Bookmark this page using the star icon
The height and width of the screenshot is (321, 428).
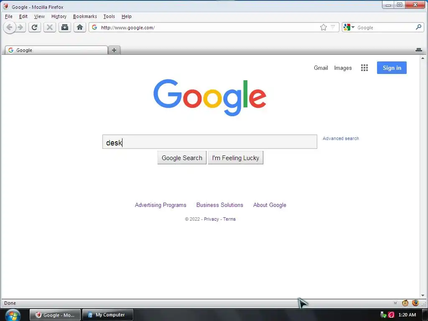pos(324,27)
